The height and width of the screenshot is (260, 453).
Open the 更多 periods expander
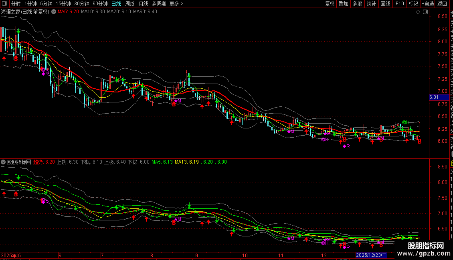point(176,4)
